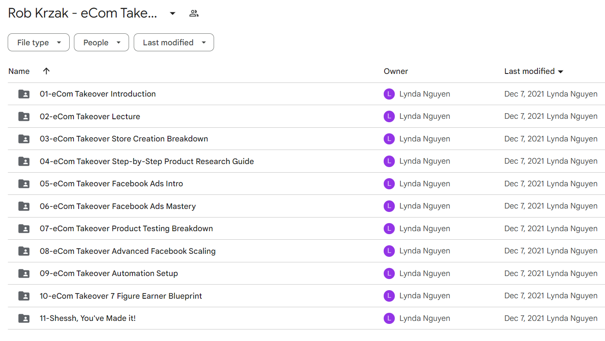The height and width of the screenshot is (341, 605).
Task: Click folder icon for 02-eCom Takeover Lecture
Action: 24,116
